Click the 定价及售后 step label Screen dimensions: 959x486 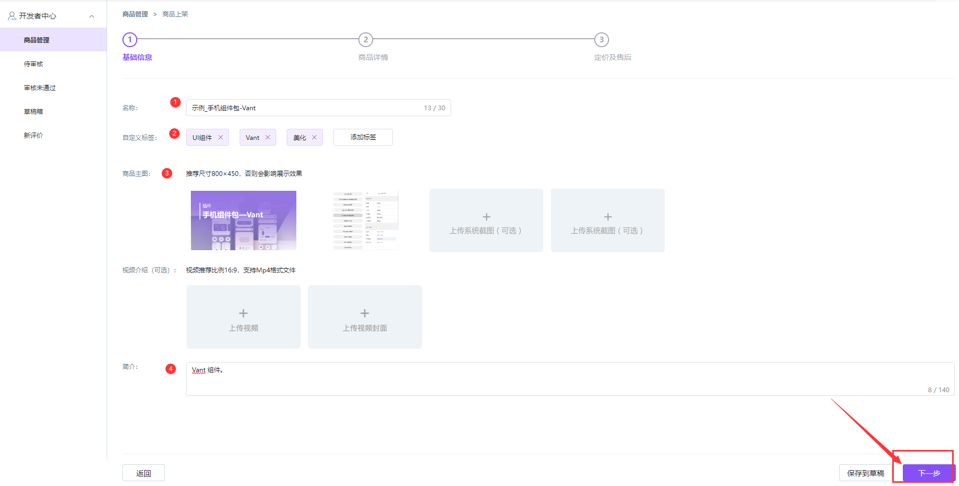point(613,57)
